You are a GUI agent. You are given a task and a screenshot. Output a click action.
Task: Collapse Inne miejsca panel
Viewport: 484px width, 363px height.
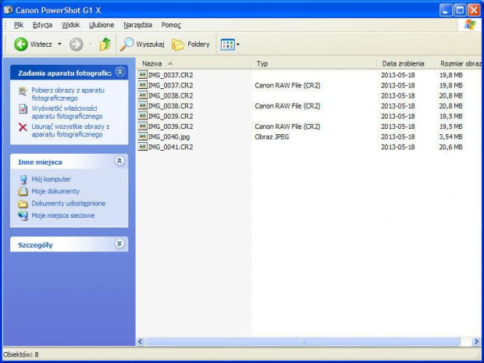pyautogui.click(x=119, y=161)
